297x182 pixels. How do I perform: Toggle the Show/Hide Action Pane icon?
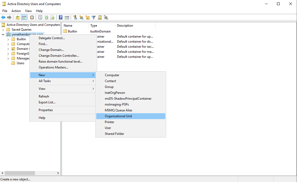click(67, 18)
